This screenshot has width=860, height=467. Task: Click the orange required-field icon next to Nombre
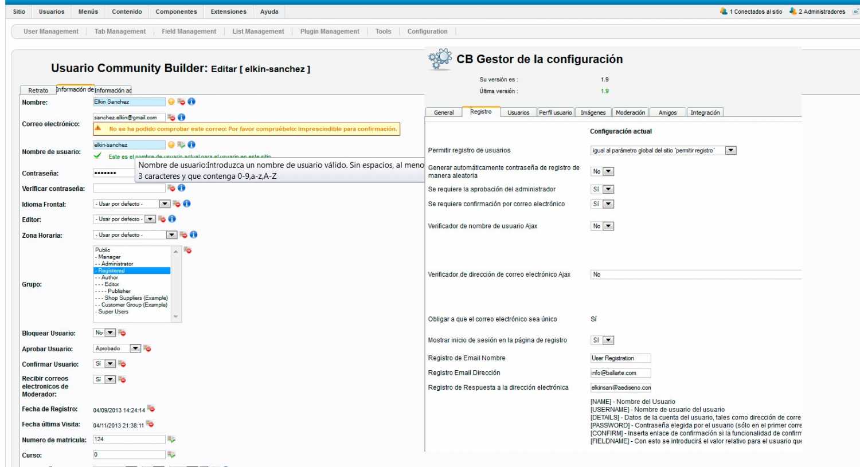point(171,101)
